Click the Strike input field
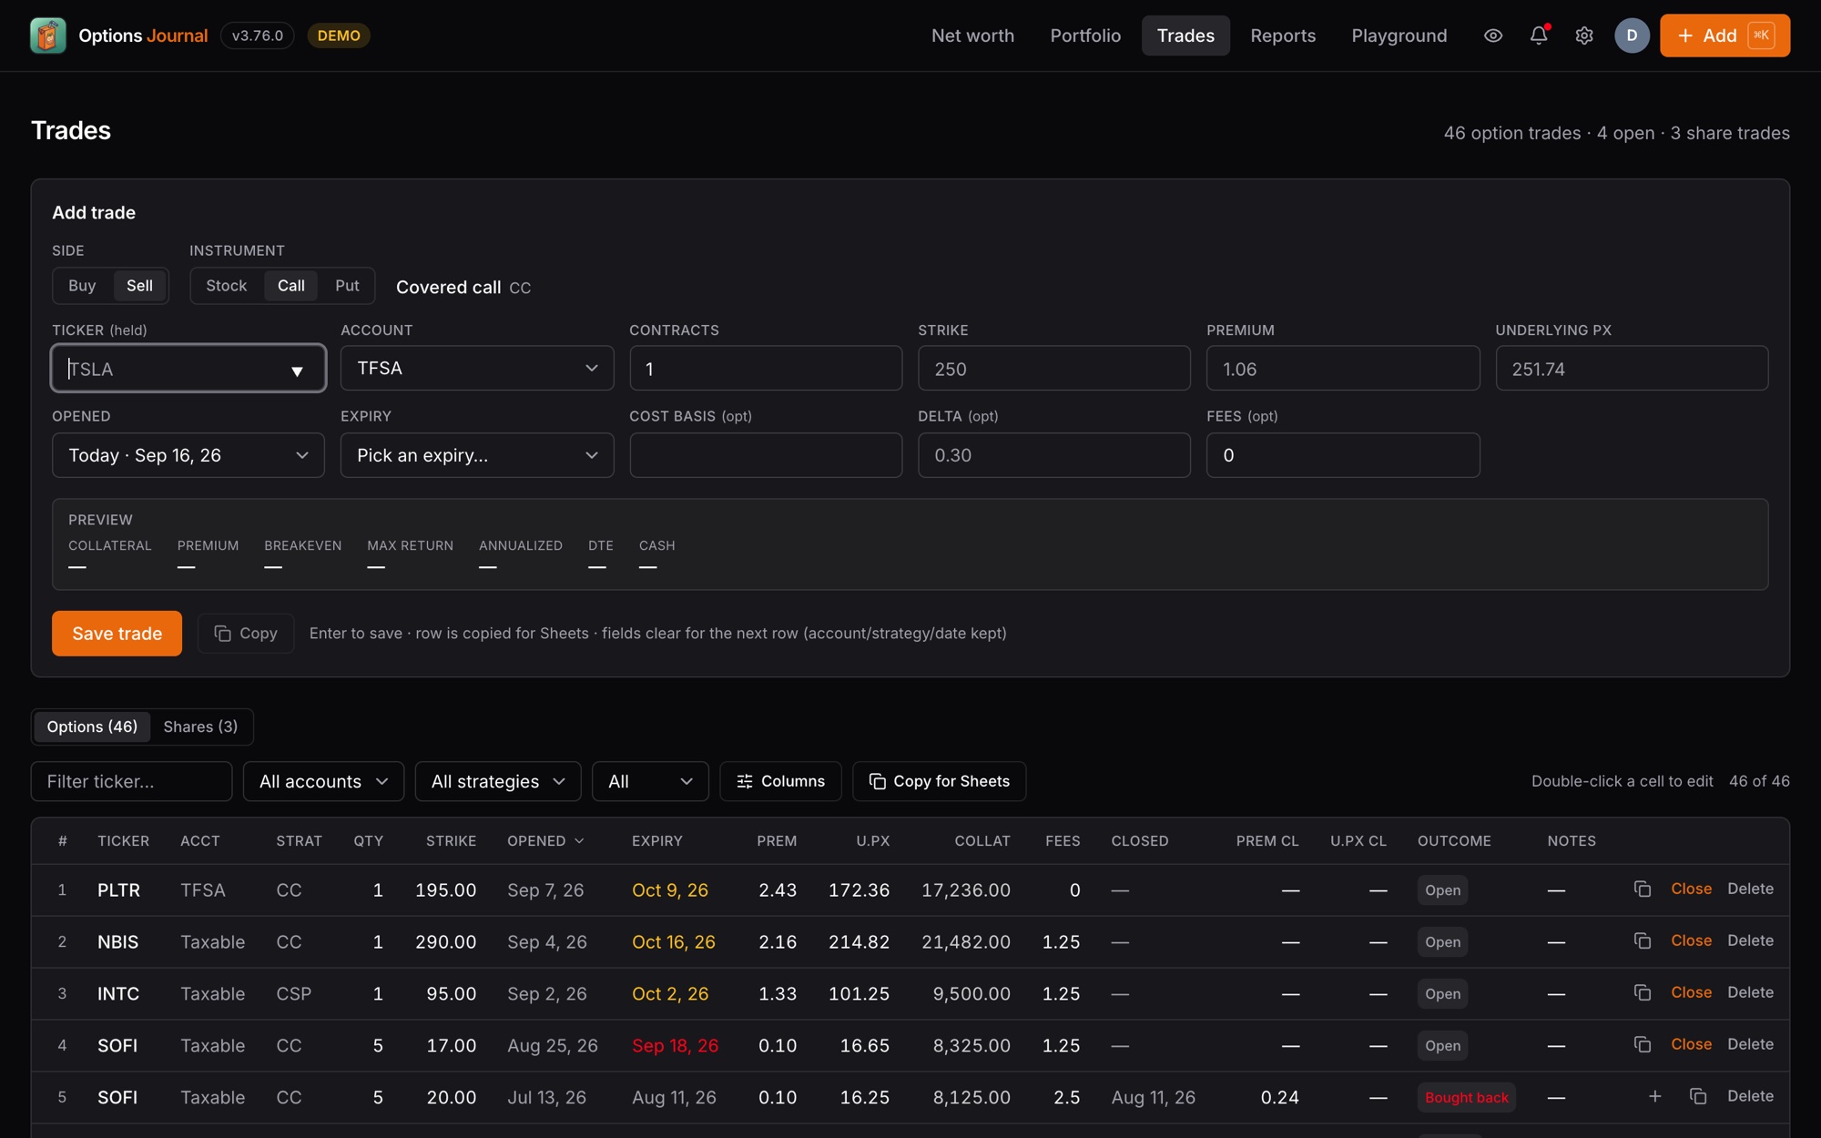Image resolution: width=1821 pixels, height=1138 pixels. (x=1054, y=368)
